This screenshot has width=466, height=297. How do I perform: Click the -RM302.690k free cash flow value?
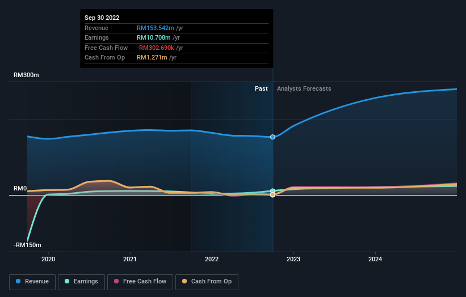pos(156,48)
